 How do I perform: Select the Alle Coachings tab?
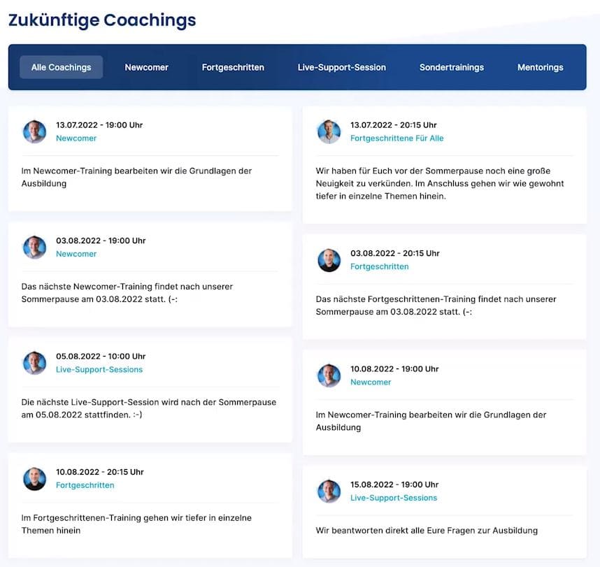[x=62, y=67]
